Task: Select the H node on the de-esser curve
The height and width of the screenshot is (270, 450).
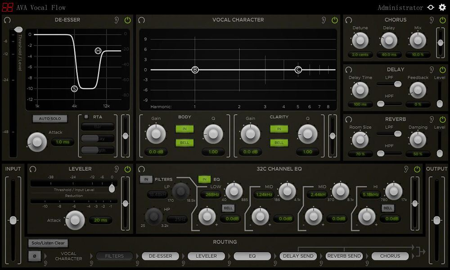Action: point(98,51)
